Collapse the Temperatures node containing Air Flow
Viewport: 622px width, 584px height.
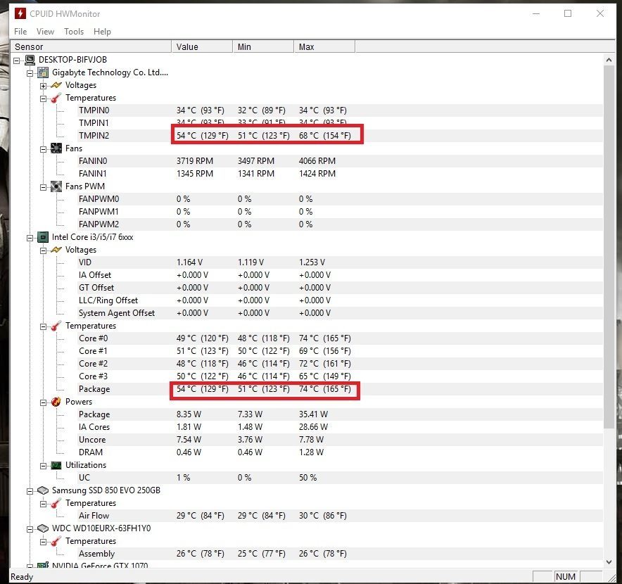[x=43, y=504]
